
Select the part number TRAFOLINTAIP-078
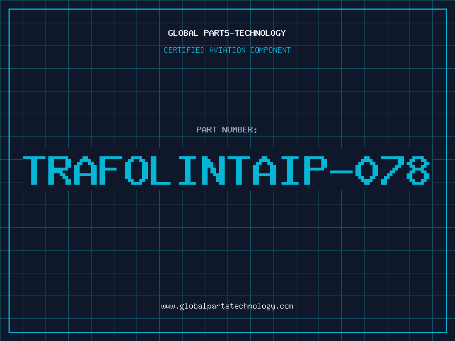[226, 170]
